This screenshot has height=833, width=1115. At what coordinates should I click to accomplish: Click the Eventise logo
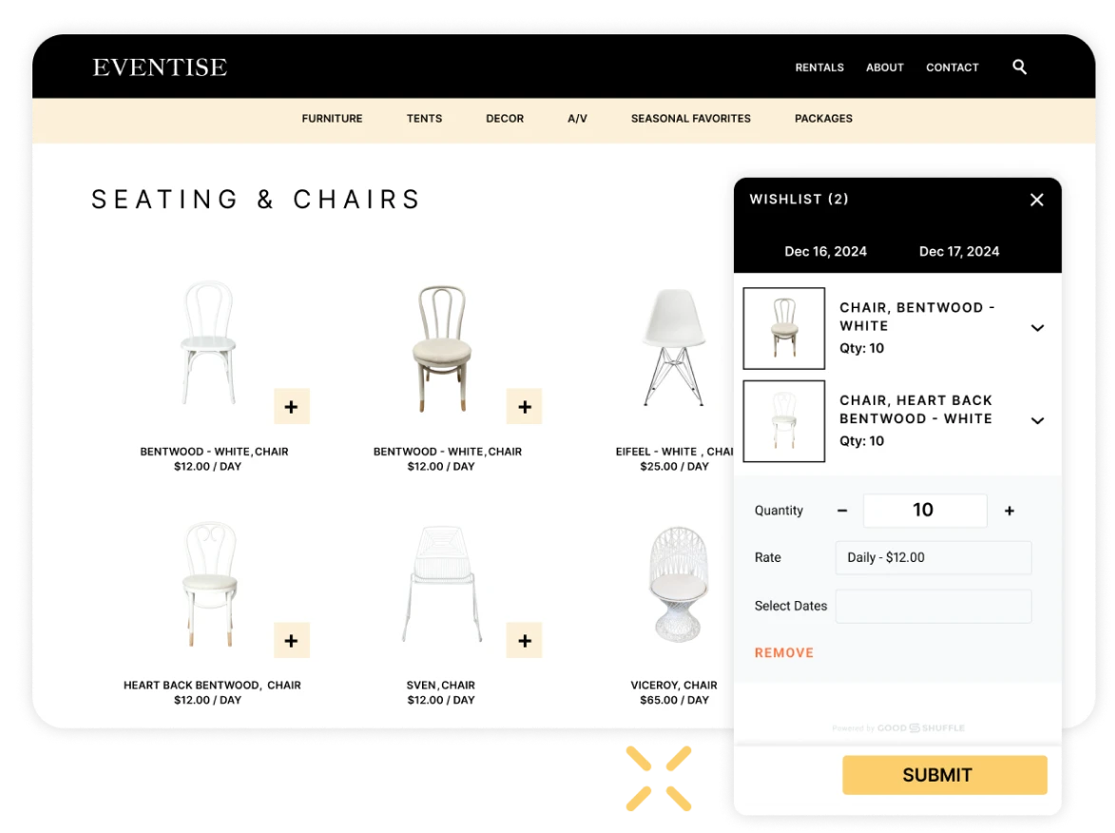[x=160, y=68]
